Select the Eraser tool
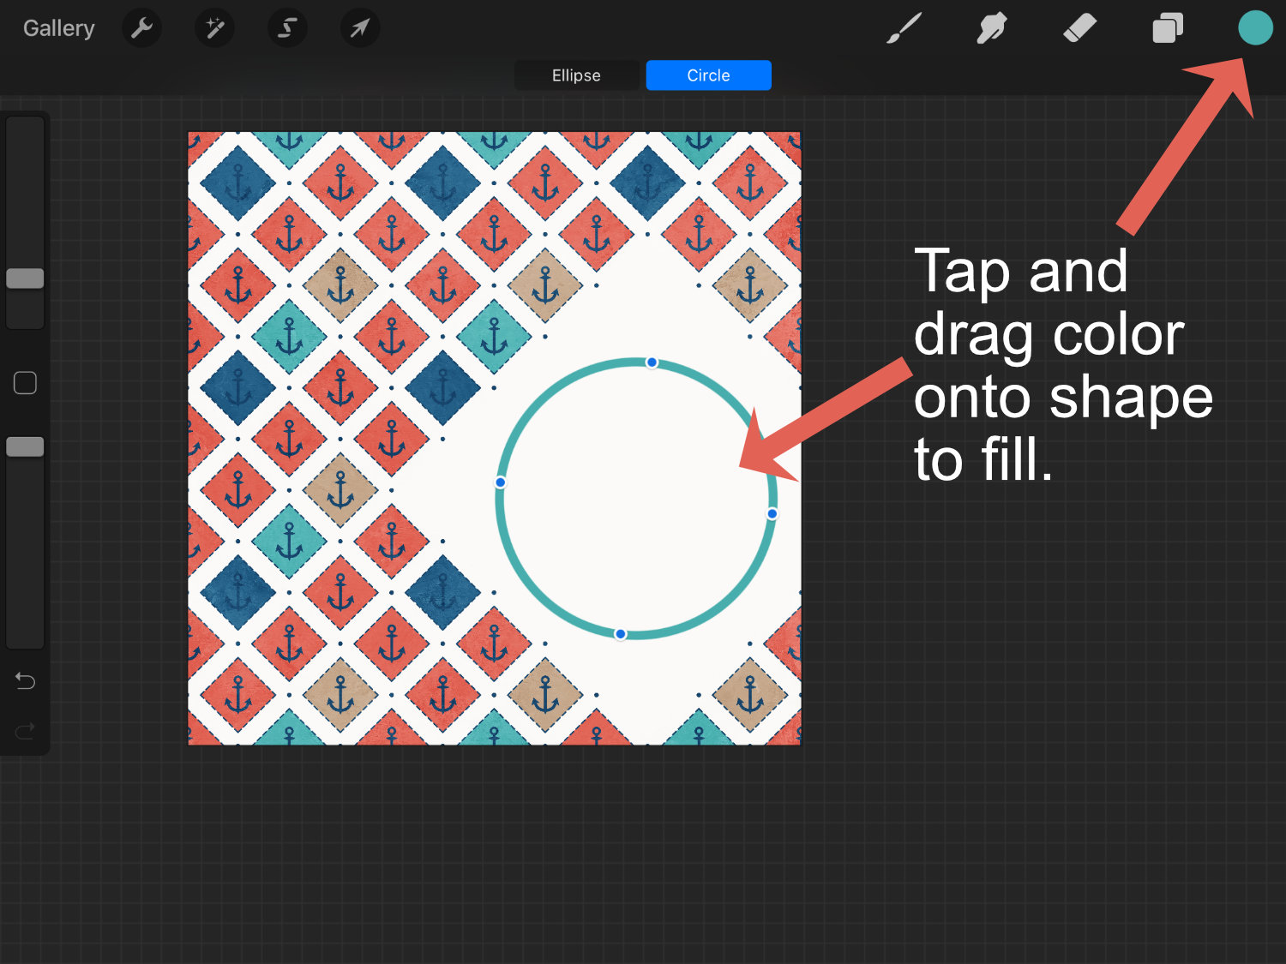This screenshot has height=964, width=1286. [x=1079, y=27]
